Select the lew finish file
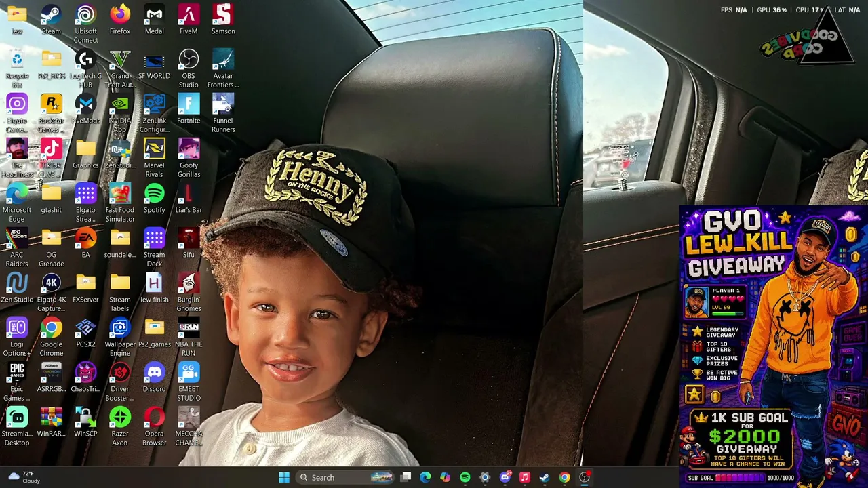The image size is (868, 488). [x=154, y=288]
